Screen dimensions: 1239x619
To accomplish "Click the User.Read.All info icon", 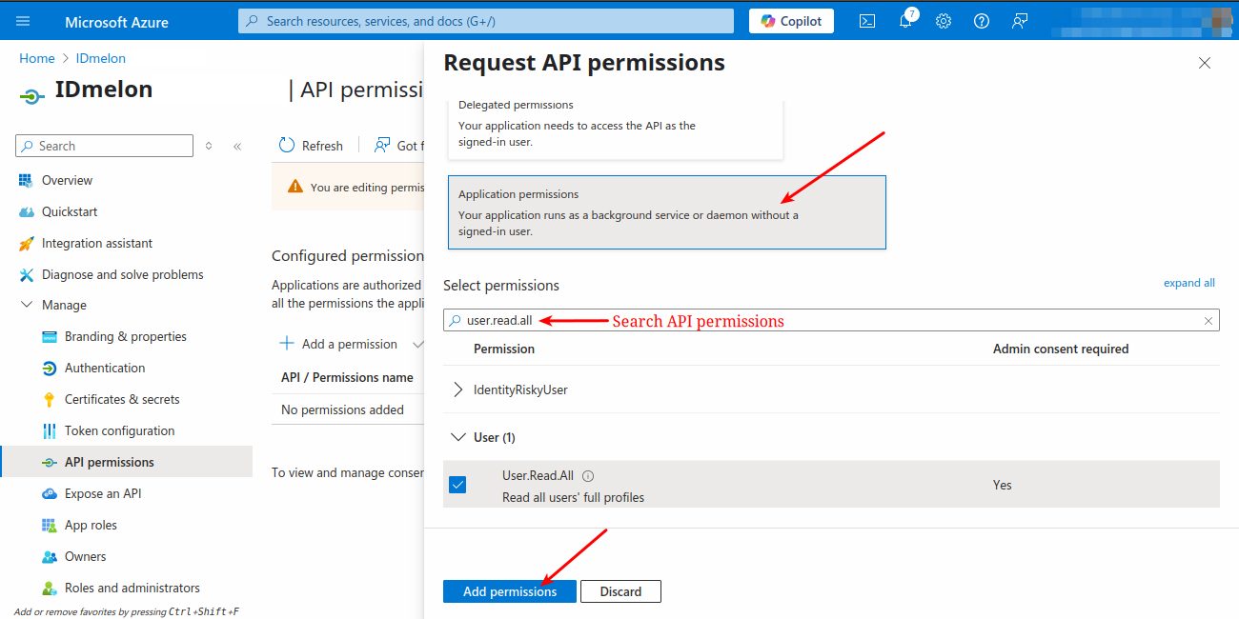I will [x=588, y=476].
